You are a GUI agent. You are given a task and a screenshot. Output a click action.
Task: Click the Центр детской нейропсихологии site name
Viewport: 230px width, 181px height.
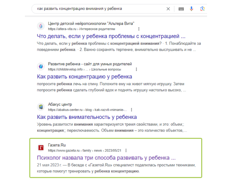coord(91,24)
